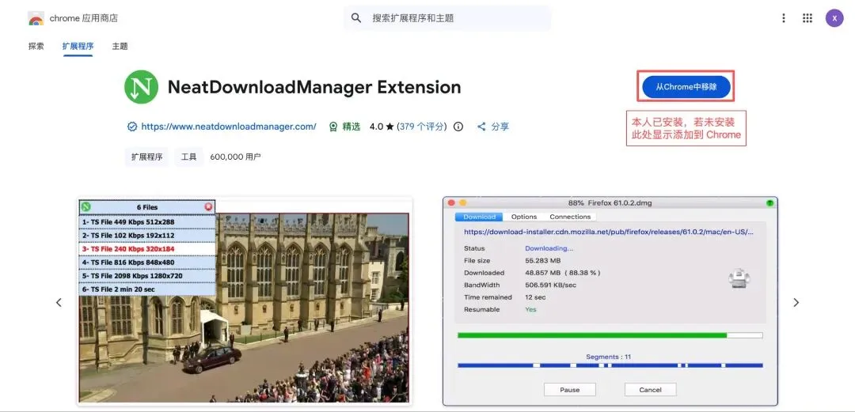Switch to the 主题 tab
The width and height of the screenshot is (855, 412).
(x=120, y=47)
